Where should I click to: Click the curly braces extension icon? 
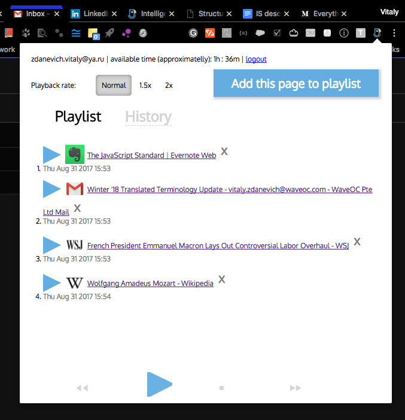(x=243, y=33)
